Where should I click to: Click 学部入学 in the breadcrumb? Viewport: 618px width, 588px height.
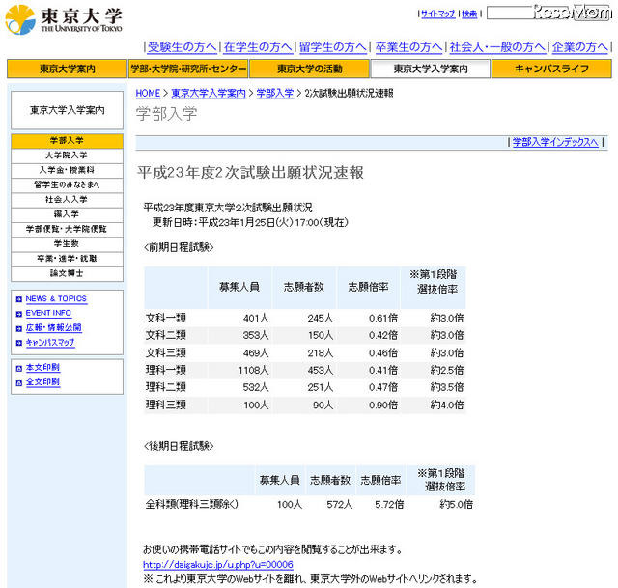[275, 94]
